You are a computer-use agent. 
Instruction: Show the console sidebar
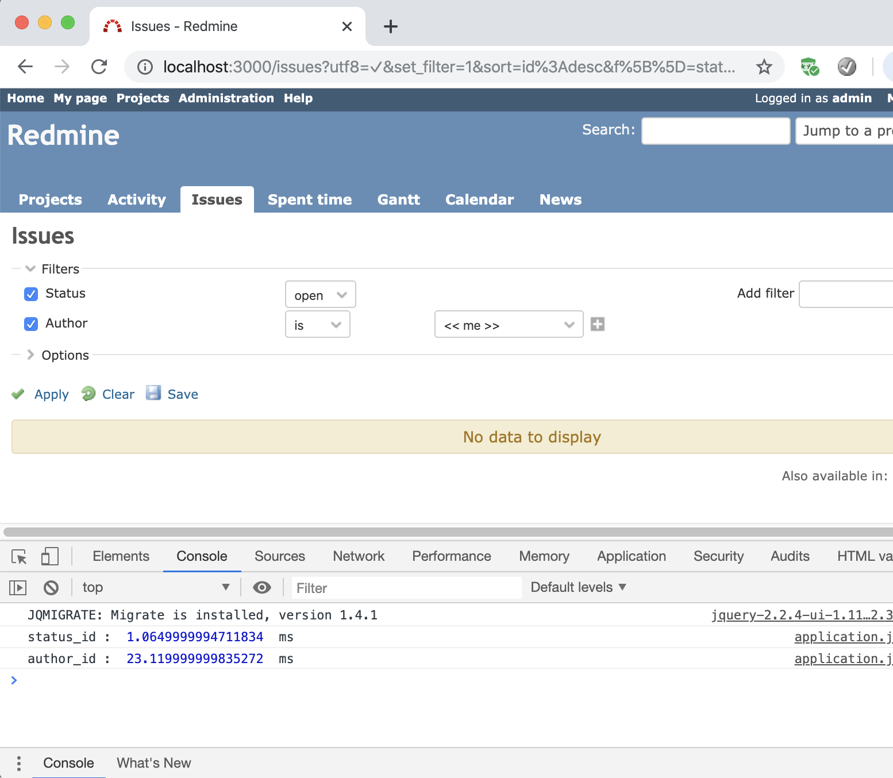coord(18,587)
